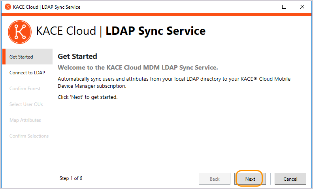This screenshot has height=189, width=313.
Task: Jump to the Confirm Selections step
Action: click(29, 136)
